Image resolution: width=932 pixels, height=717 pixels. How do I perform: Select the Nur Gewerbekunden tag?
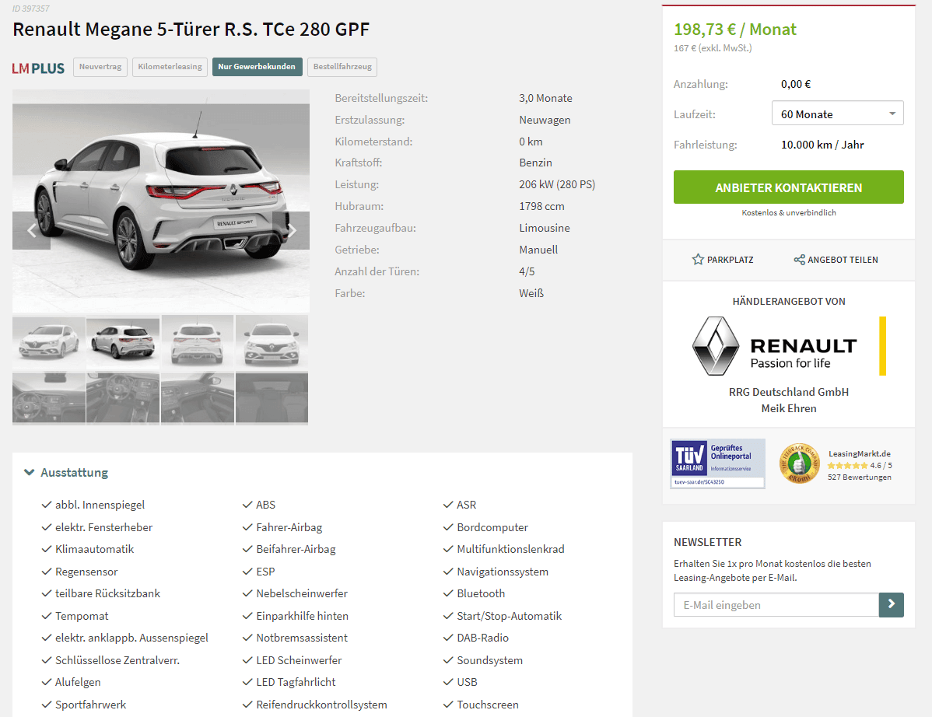(x=257, y=67)
